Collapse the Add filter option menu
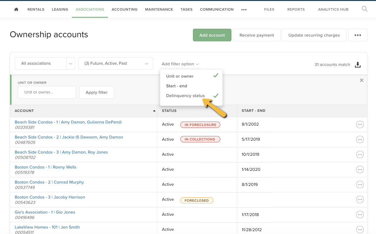Image resolution: width=376 pixels, height=234 pixels. click(180, 64)
